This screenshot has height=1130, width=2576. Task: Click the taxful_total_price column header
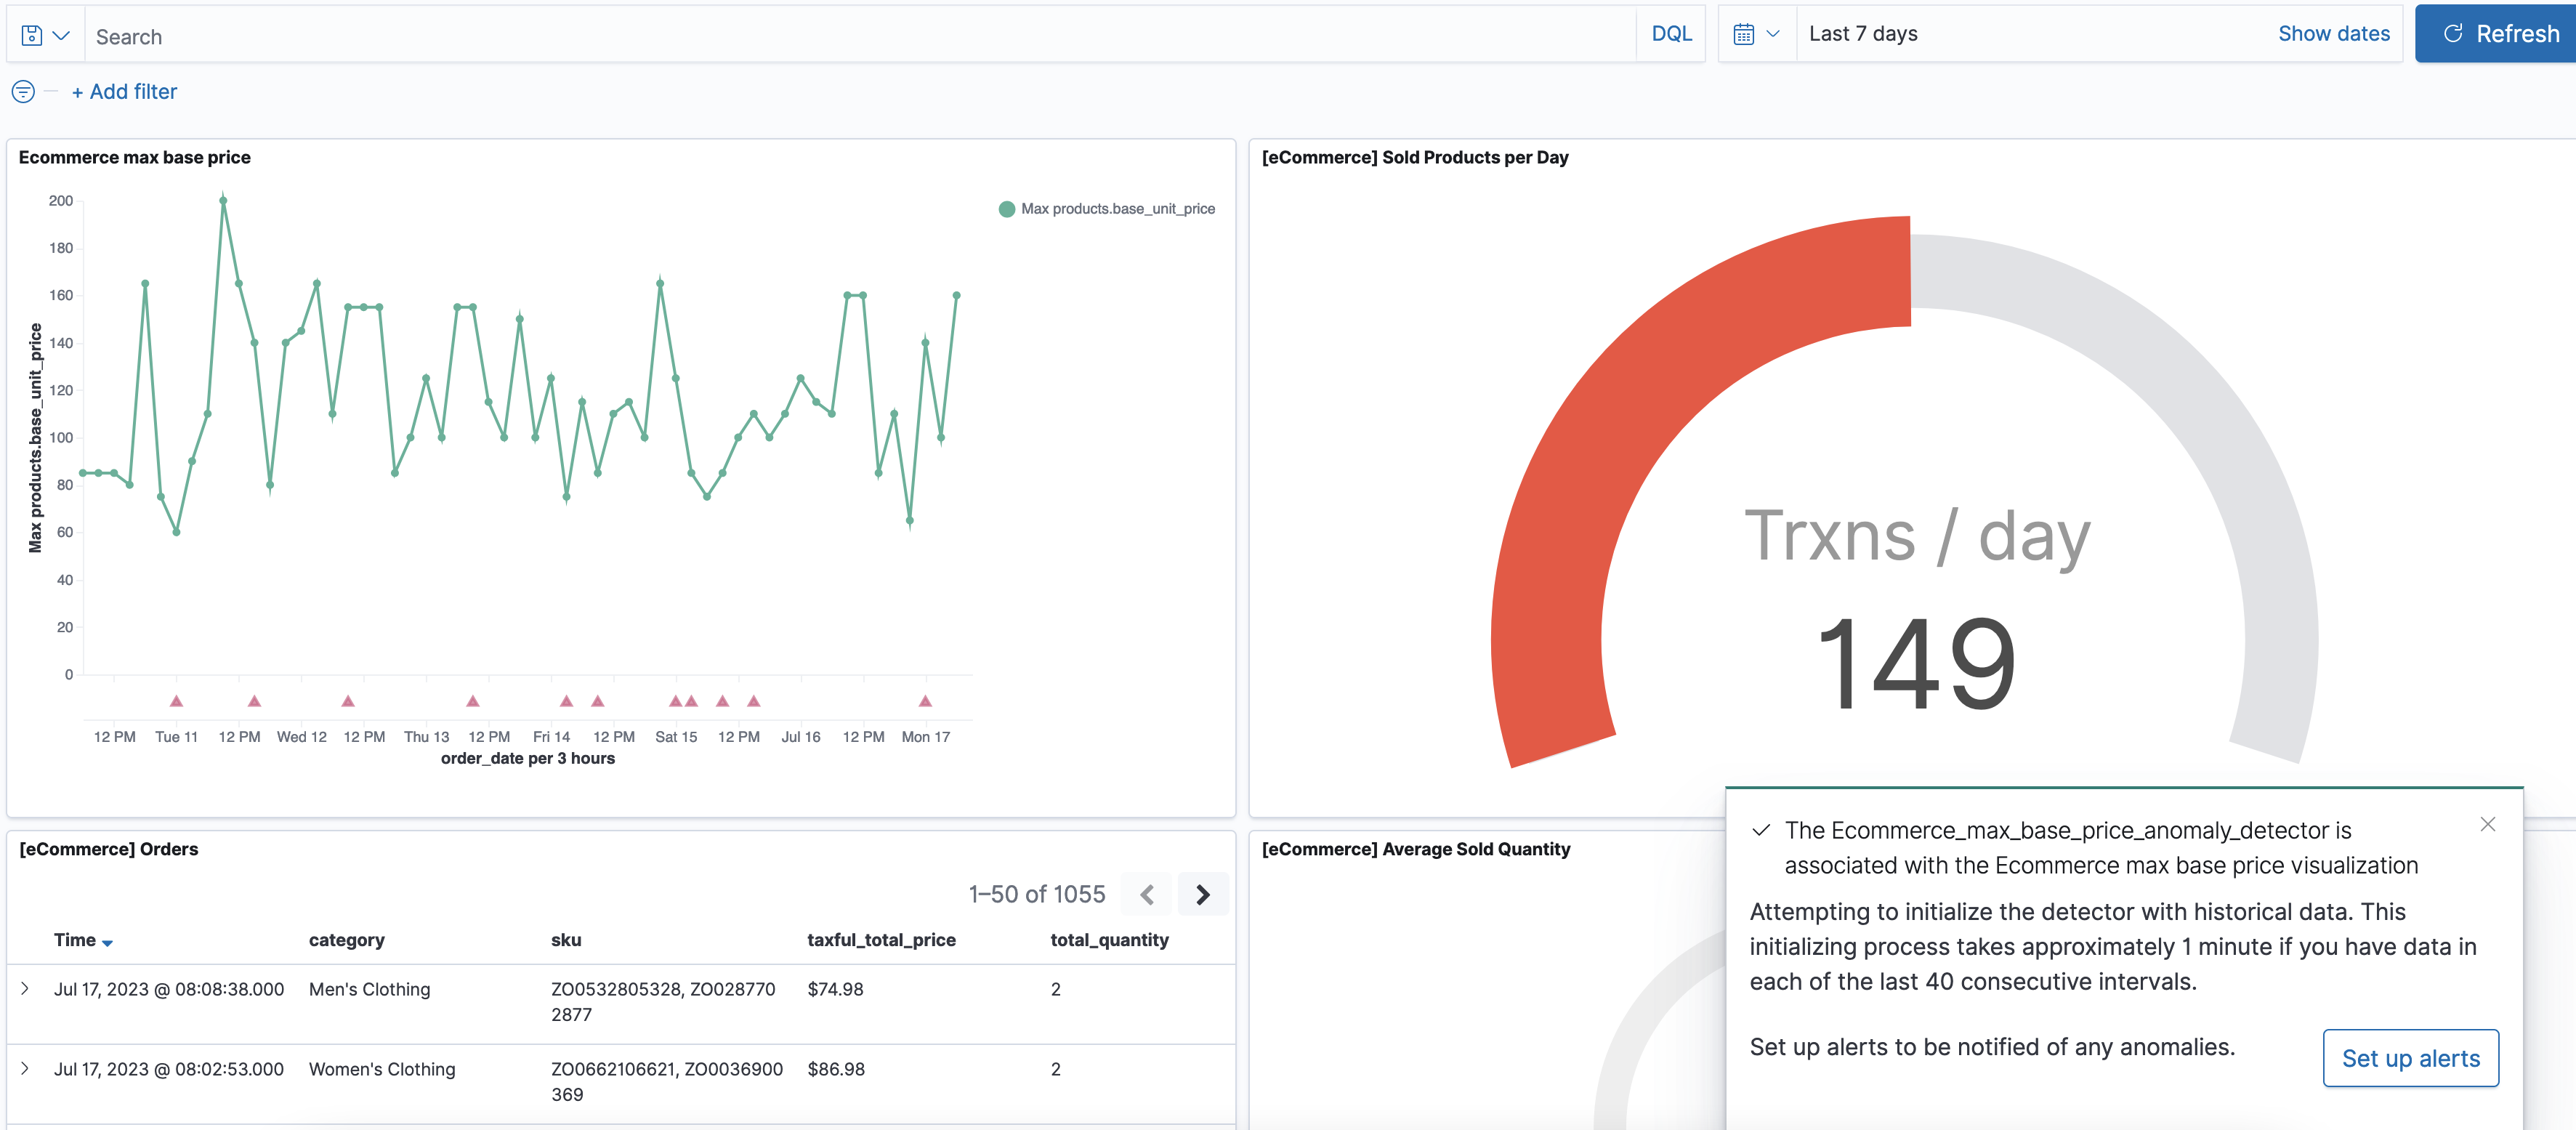point(881,940)
